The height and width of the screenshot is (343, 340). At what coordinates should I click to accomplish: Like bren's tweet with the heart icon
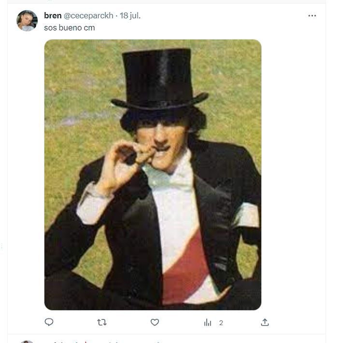click(x=155, y=322)
